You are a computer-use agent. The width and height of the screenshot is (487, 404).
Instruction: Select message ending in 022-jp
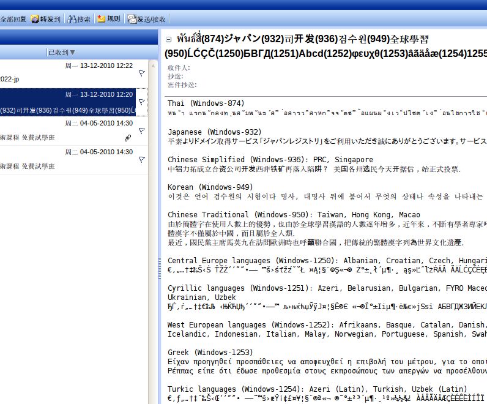73,73
